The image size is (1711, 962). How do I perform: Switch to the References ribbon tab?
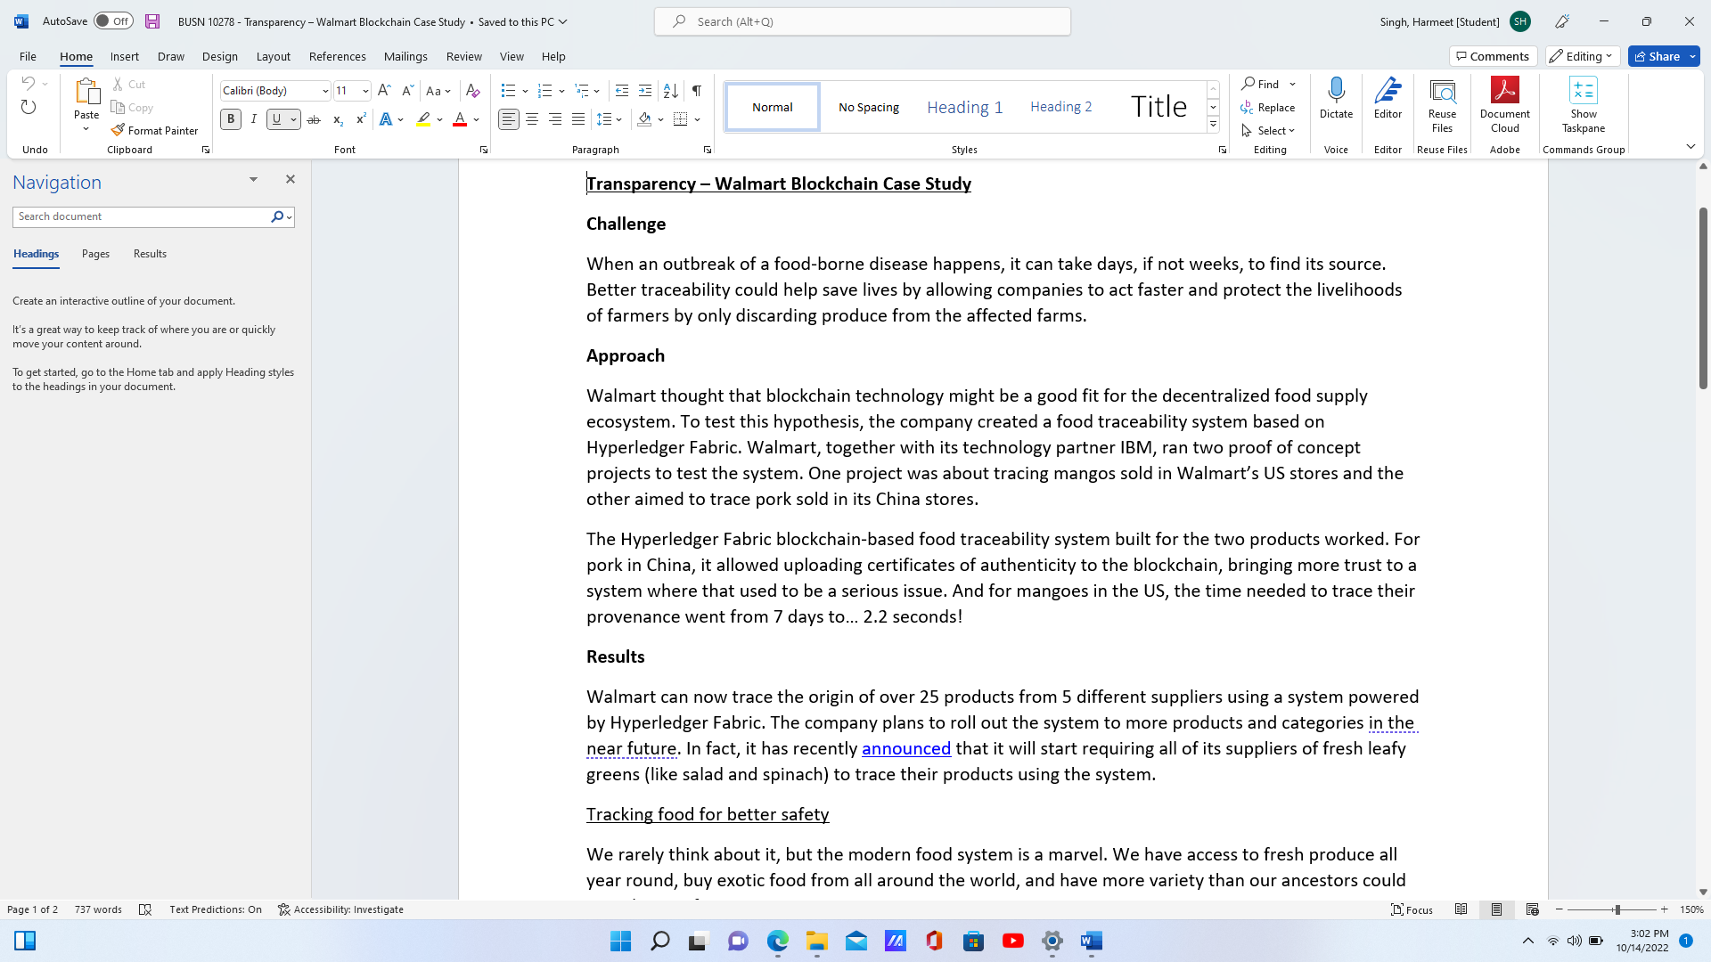point(337,56)
